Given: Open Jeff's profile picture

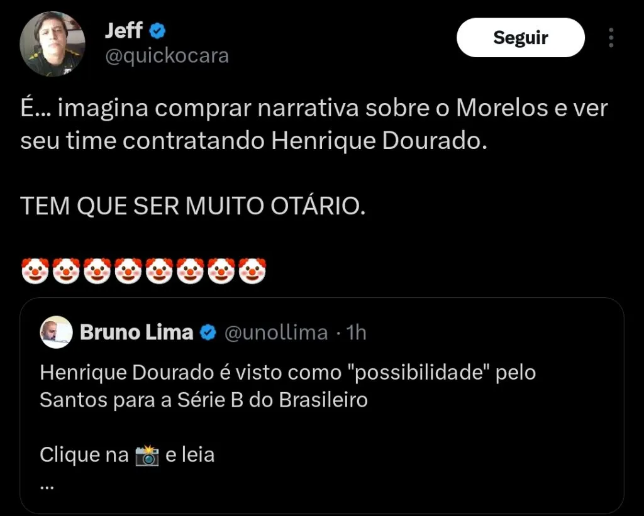Looking at the screenshot, I should [x=53, y=43].
